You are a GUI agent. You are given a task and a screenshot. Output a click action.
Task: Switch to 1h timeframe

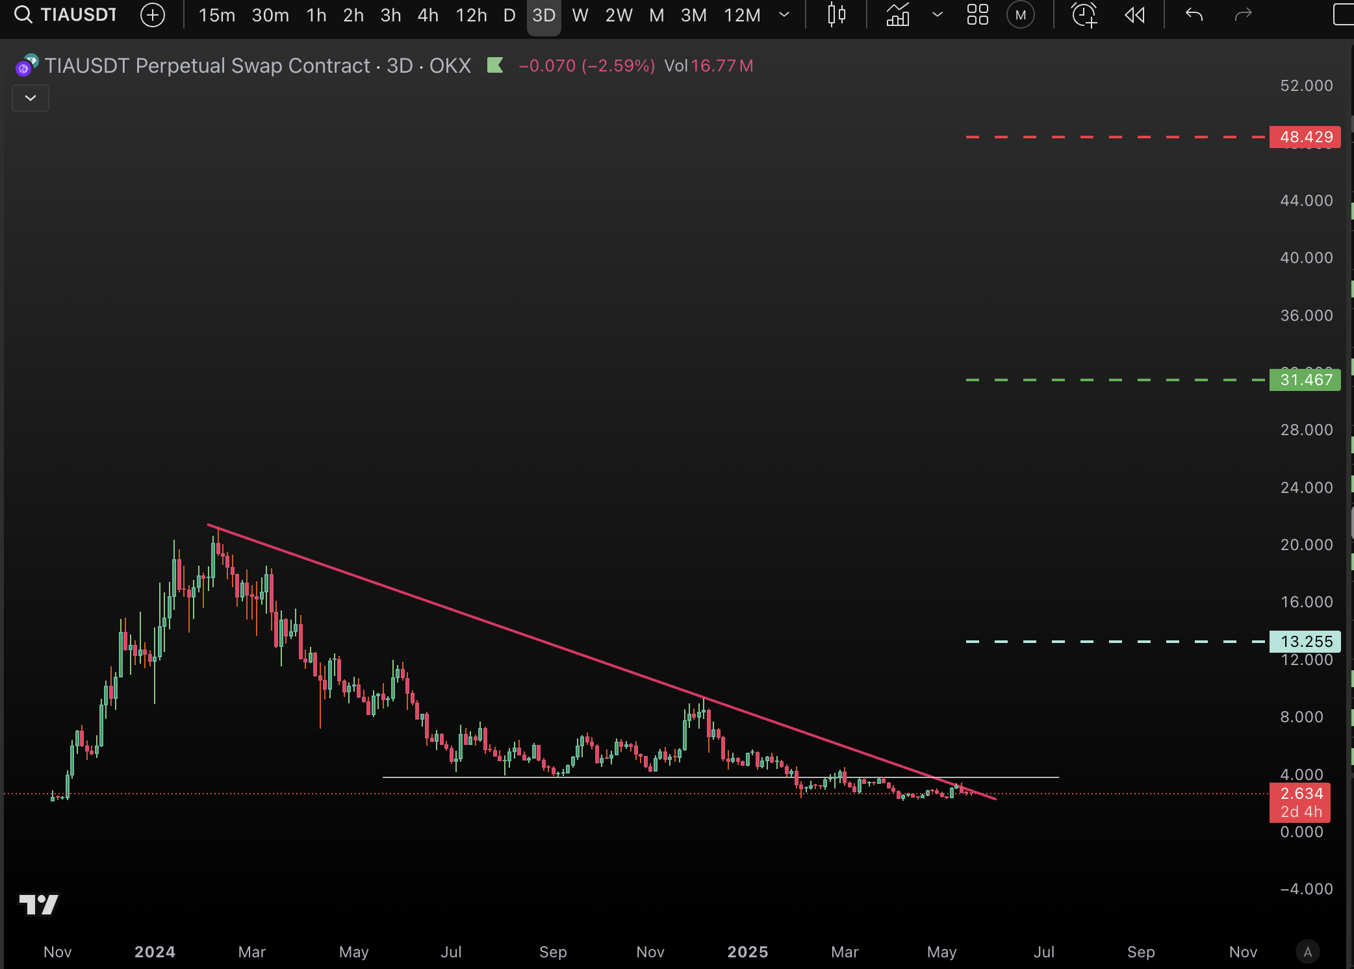click(x=316, y=15)
